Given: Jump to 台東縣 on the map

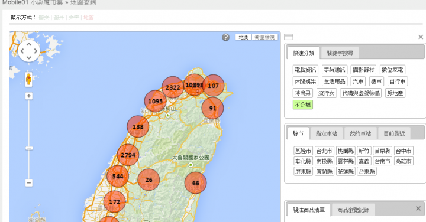Looking at the screenshot, I should click(367, 172).
